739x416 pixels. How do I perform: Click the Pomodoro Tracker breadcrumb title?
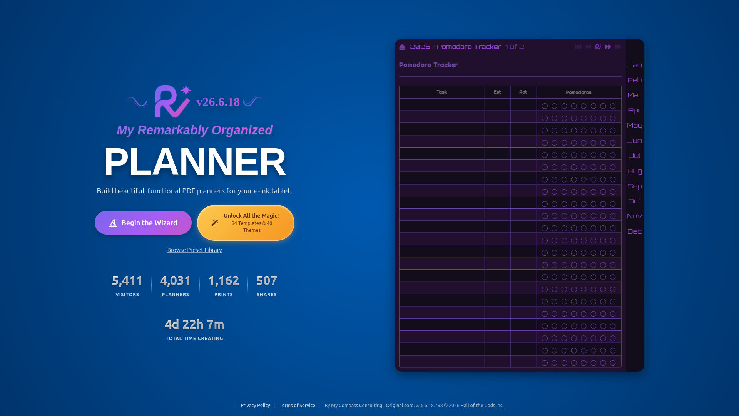469,47
